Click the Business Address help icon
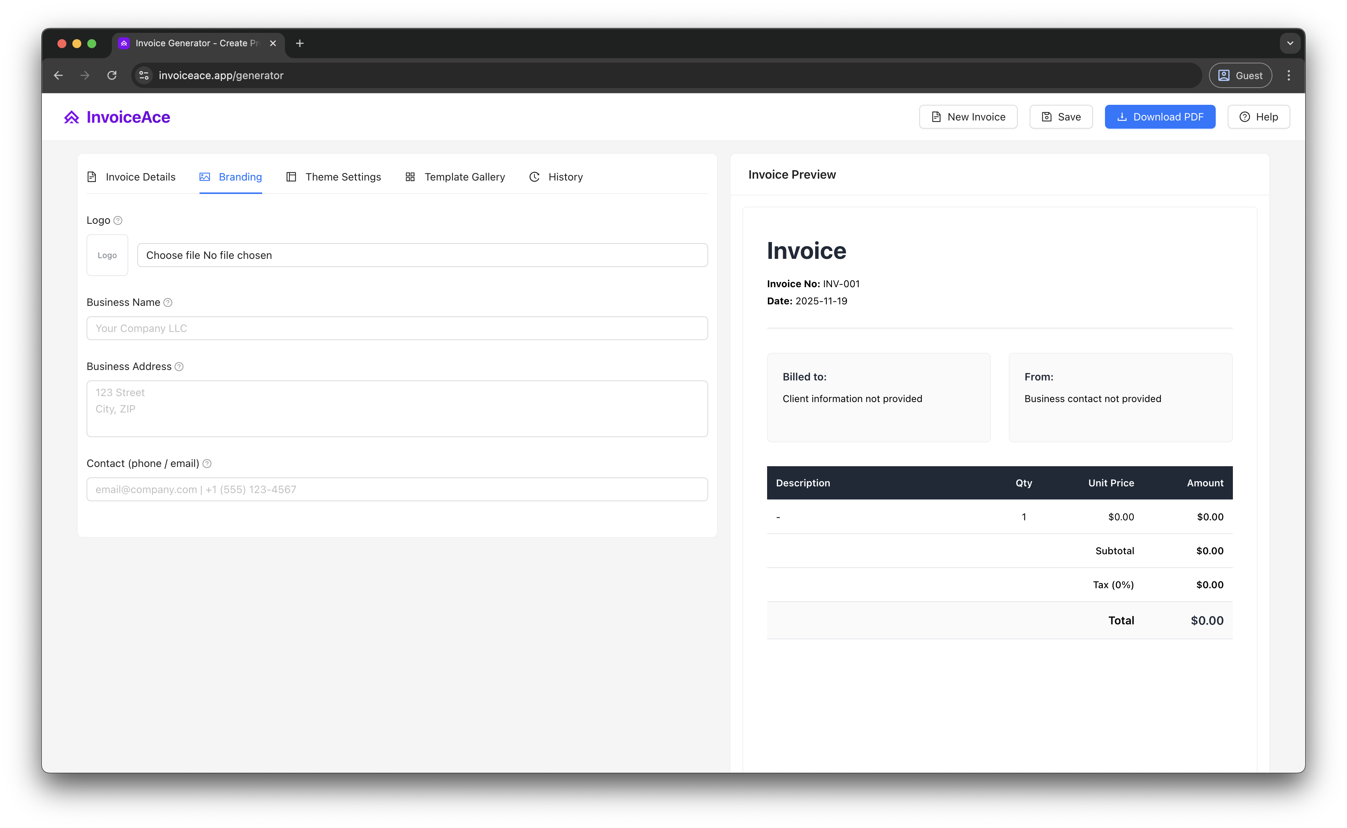Image resolution: width=1347 pixels, height=828 pixels. (x=179, y=366)
